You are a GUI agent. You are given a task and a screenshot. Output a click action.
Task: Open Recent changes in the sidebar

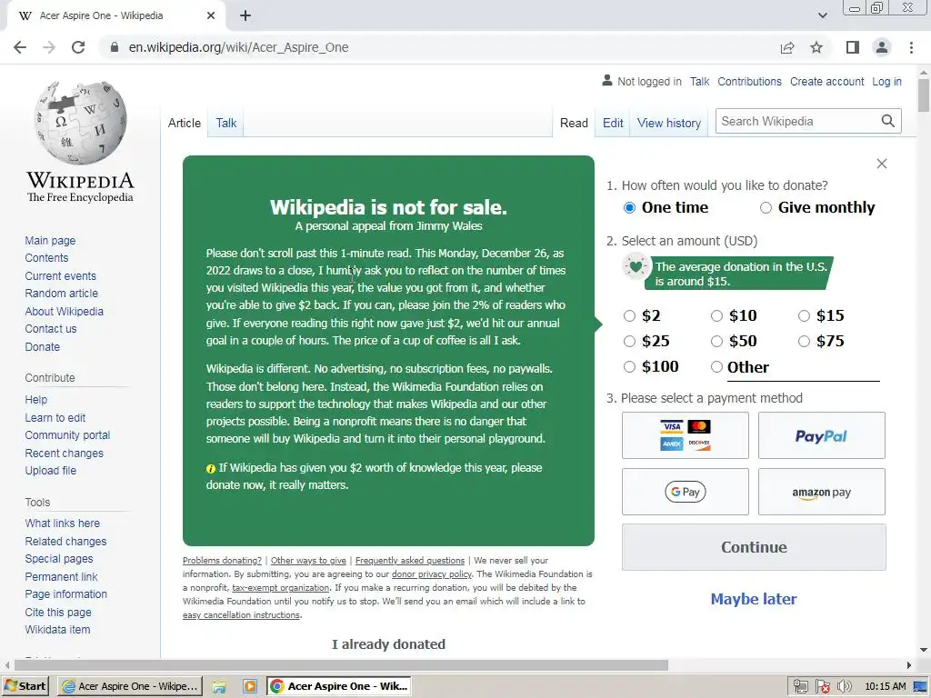pos(65,453)
